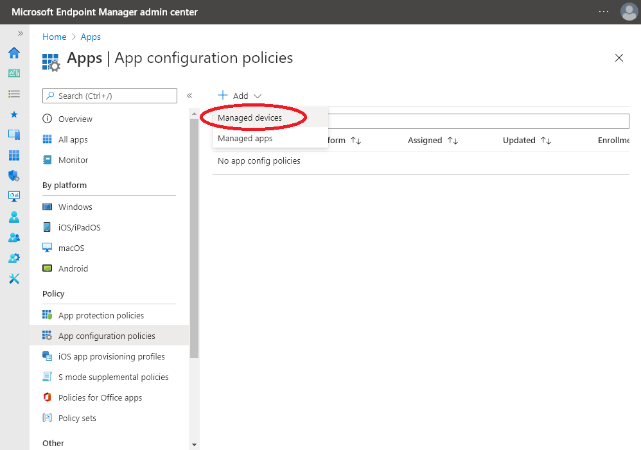Viewport: 641px width, 450px height.
Task: Open App configuration policies item
Action: (x=109, y=336)
